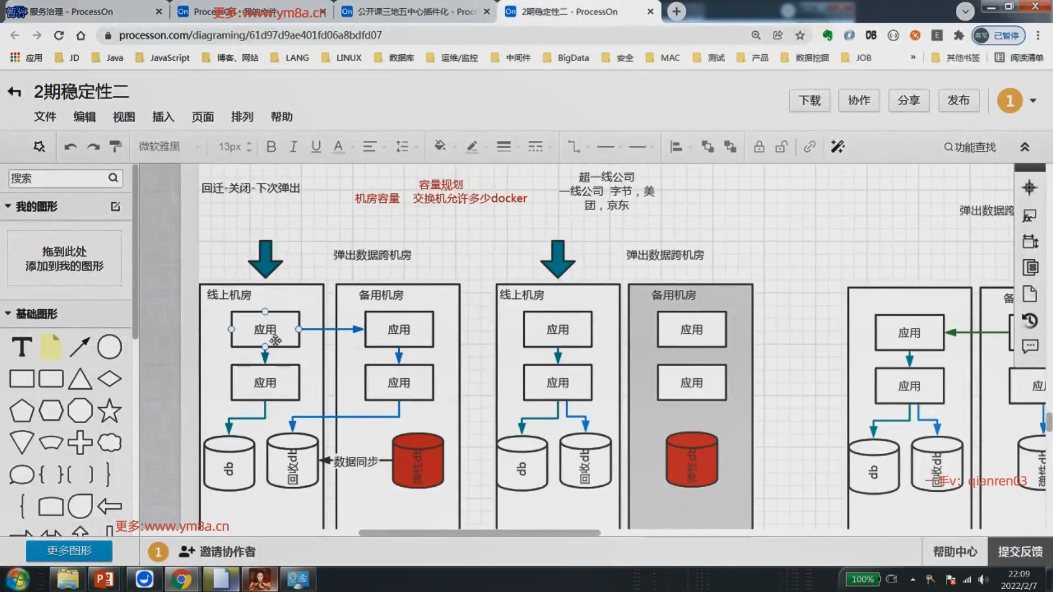The image size is (1053, 592).
Task: Open the history clock icon in right sidebar
Action: click(1029, 320)
